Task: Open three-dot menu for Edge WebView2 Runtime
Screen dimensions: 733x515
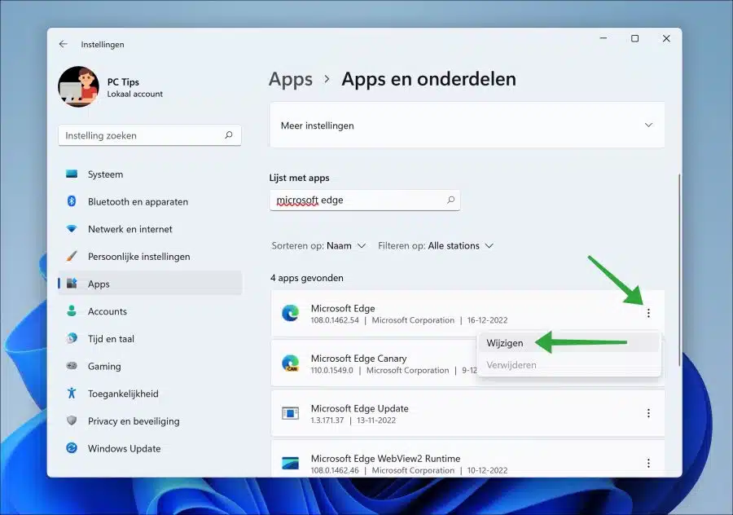Action: coord(648,463)
